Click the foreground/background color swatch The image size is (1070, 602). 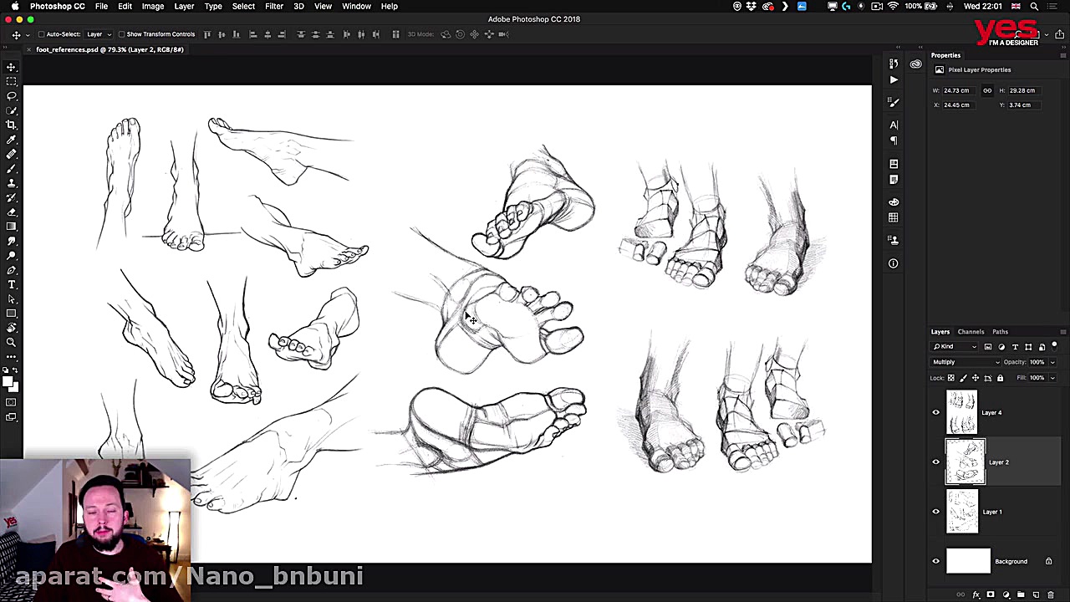coord(9,384)
